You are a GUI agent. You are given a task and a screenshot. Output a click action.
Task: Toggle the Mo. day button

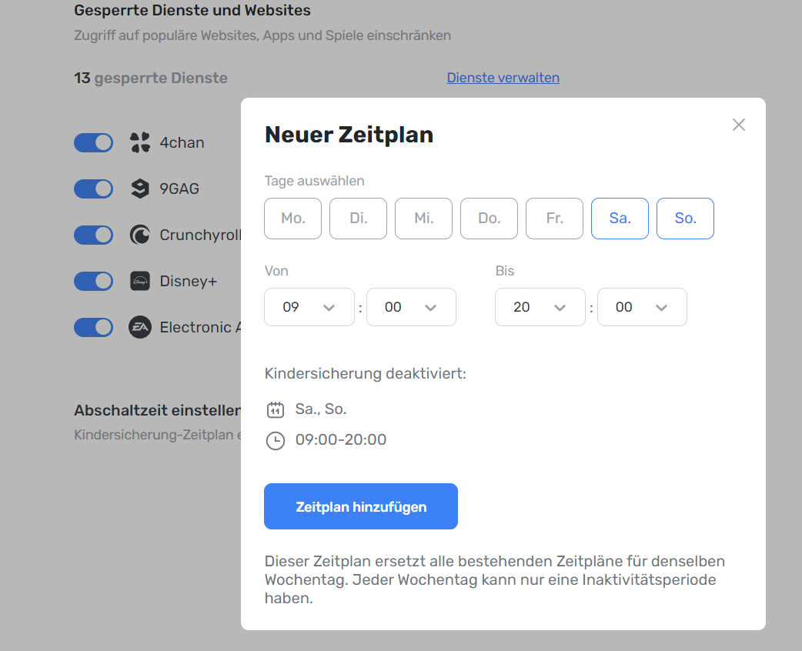point(292,219)
